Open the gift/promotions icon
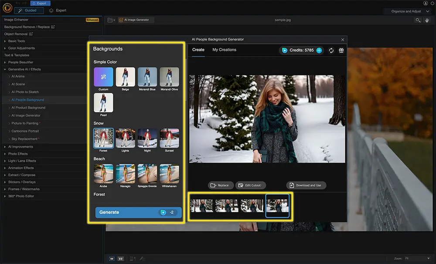This screenshot has width=436, height=264. 341,50
